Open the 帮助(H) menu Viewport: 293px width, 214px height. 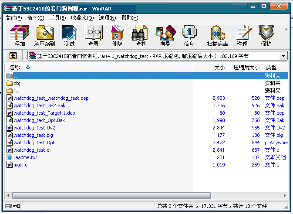pyautogui.click(x=130, y=18)
